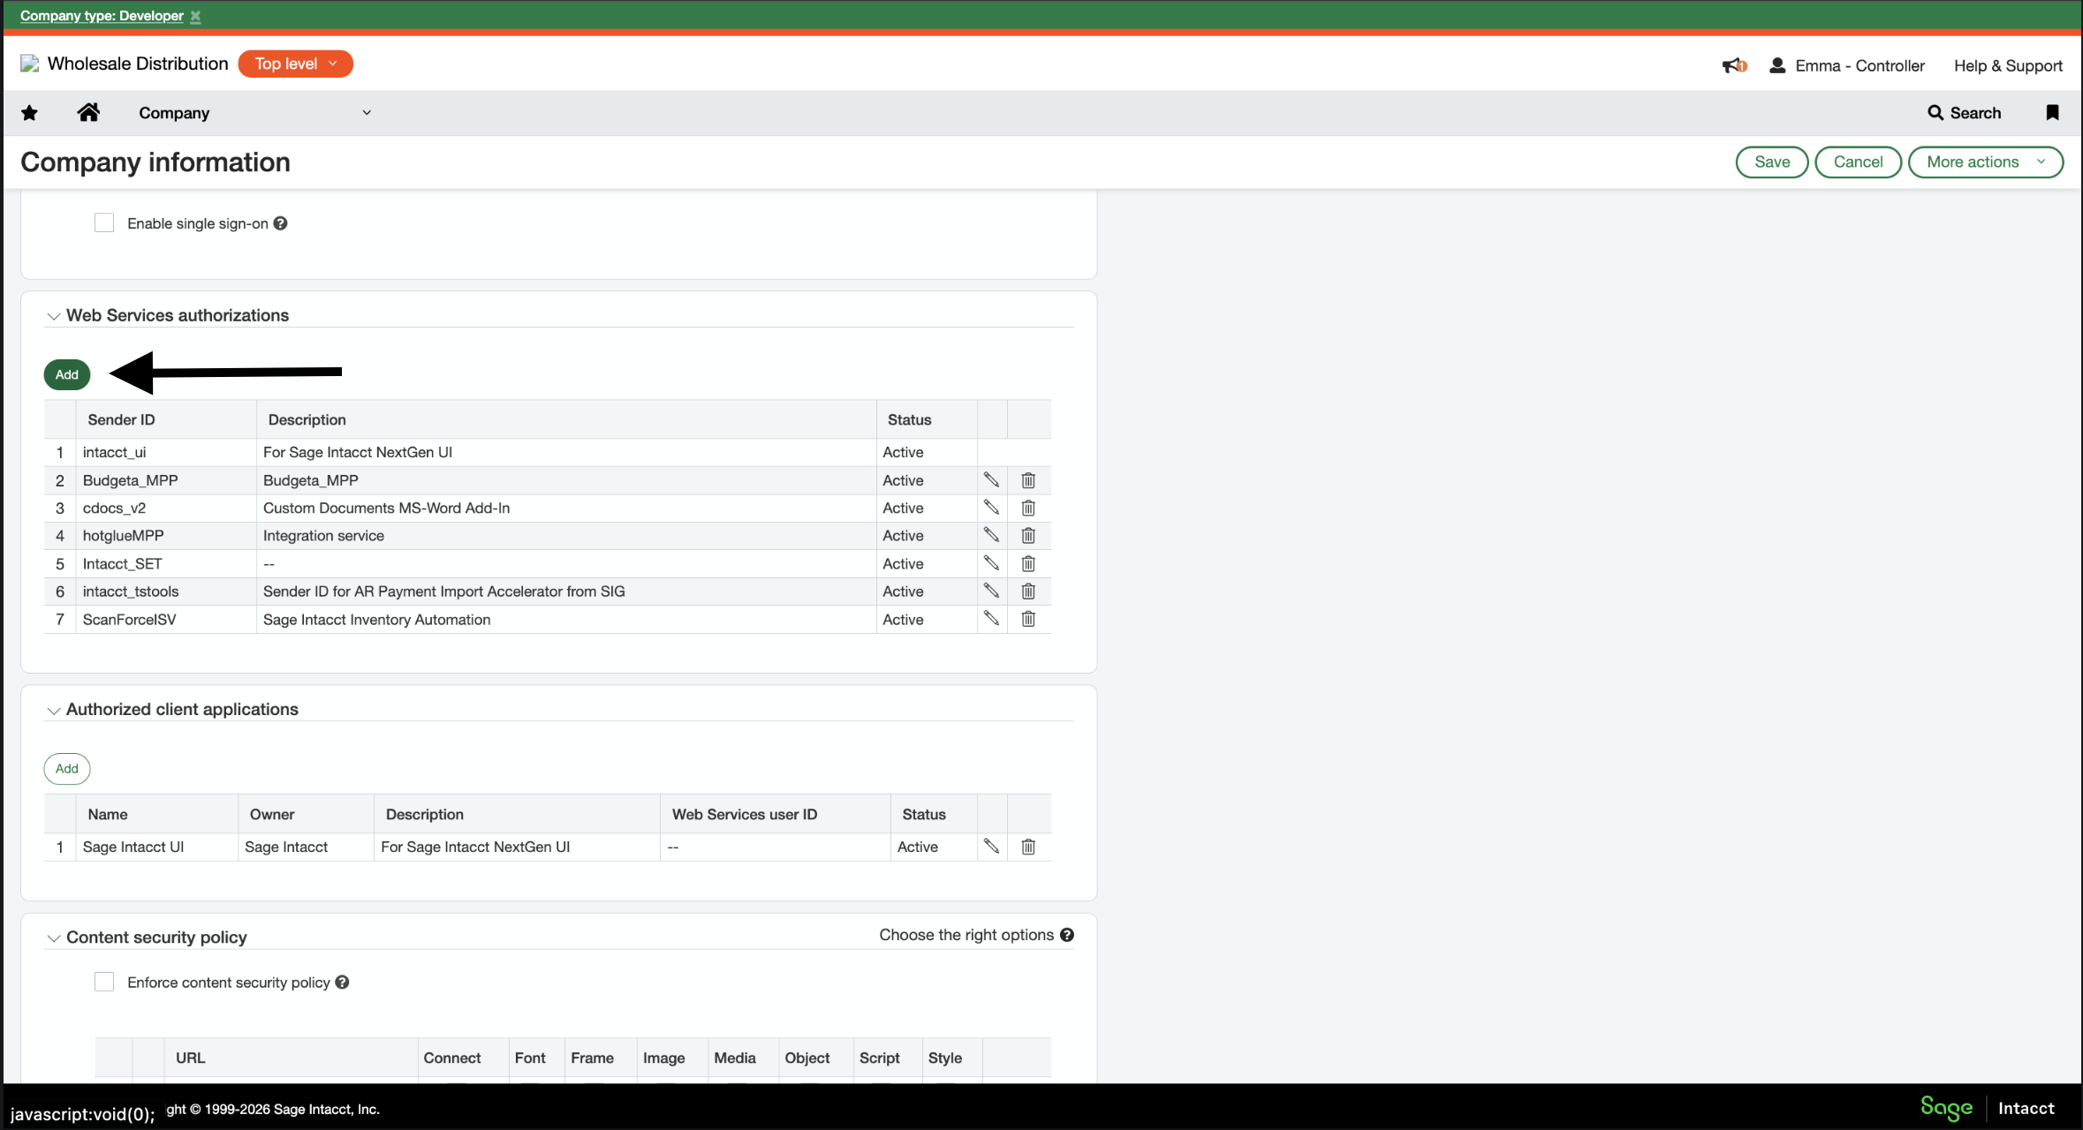Screen dimensions: 2083x1130
Task: Open the Company navigation menu
Action: (256, 112)
